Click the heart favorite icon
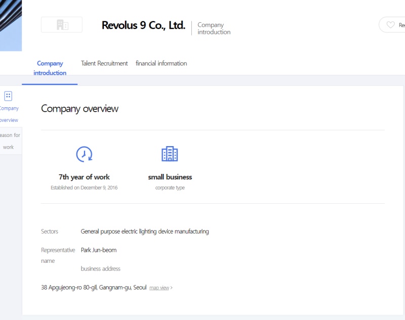The width and height of the screenshot is (405, 320). pos(390,25)
